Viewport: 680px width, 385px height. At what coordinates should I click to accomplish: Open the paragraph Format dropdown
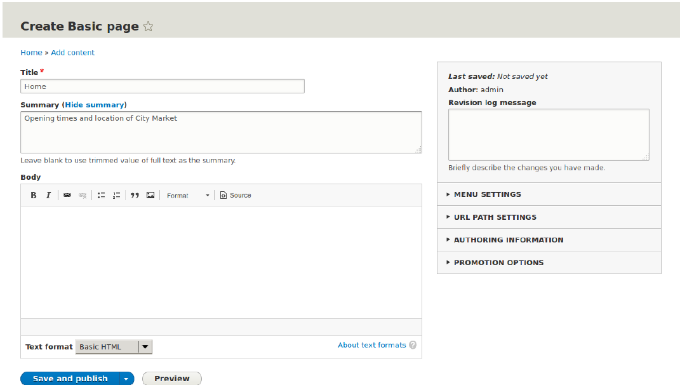pyautogui.click(x=187, y=196)
